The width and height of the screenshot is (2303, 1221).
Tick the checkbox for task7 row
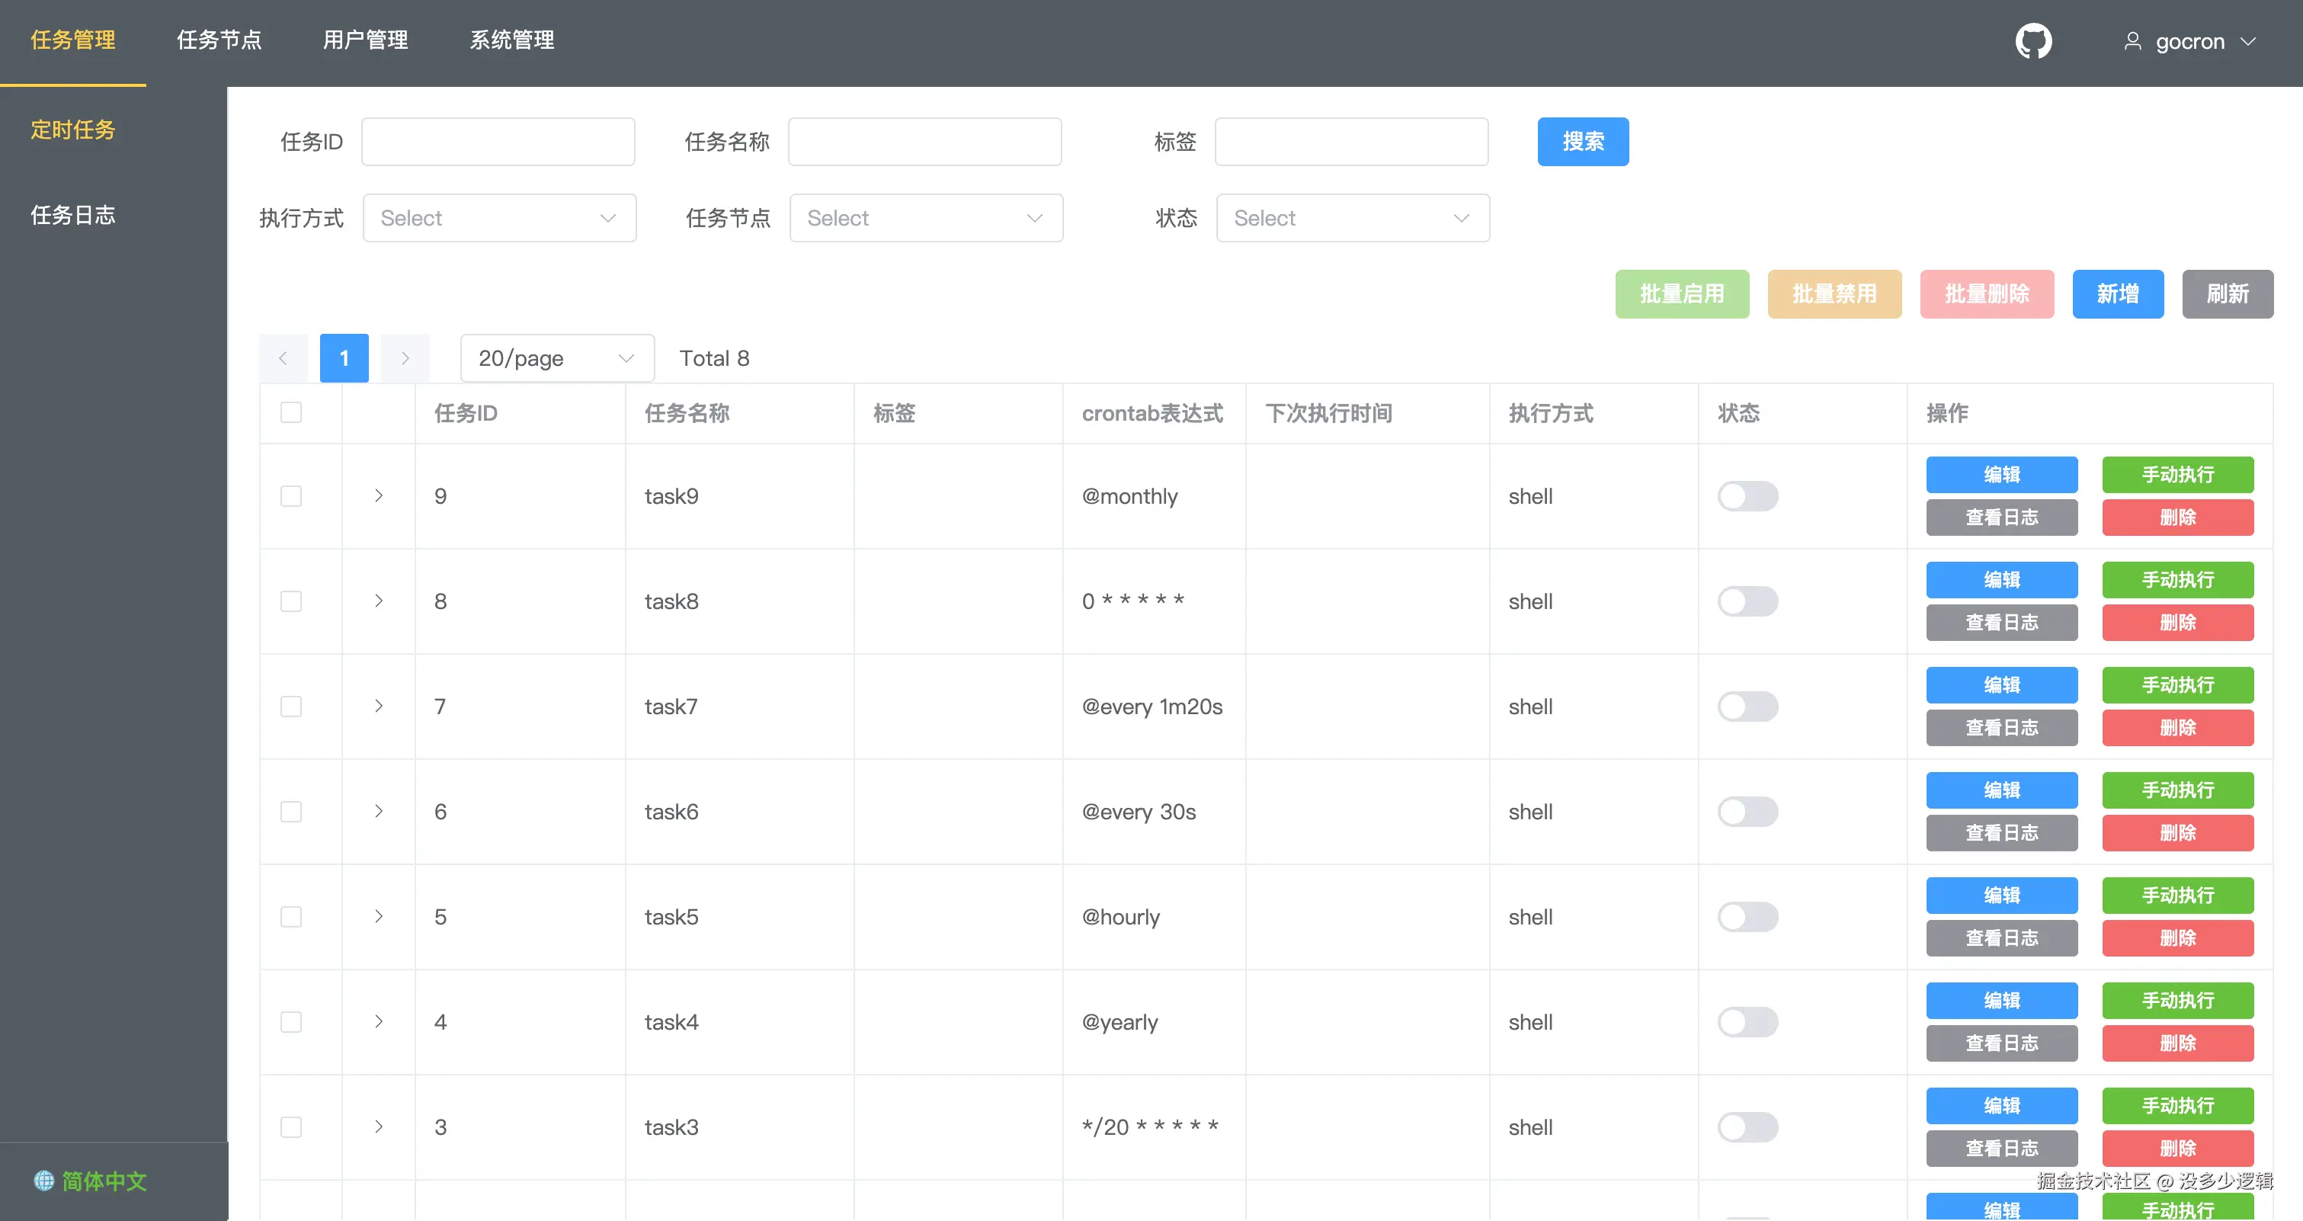coord(290,707)
